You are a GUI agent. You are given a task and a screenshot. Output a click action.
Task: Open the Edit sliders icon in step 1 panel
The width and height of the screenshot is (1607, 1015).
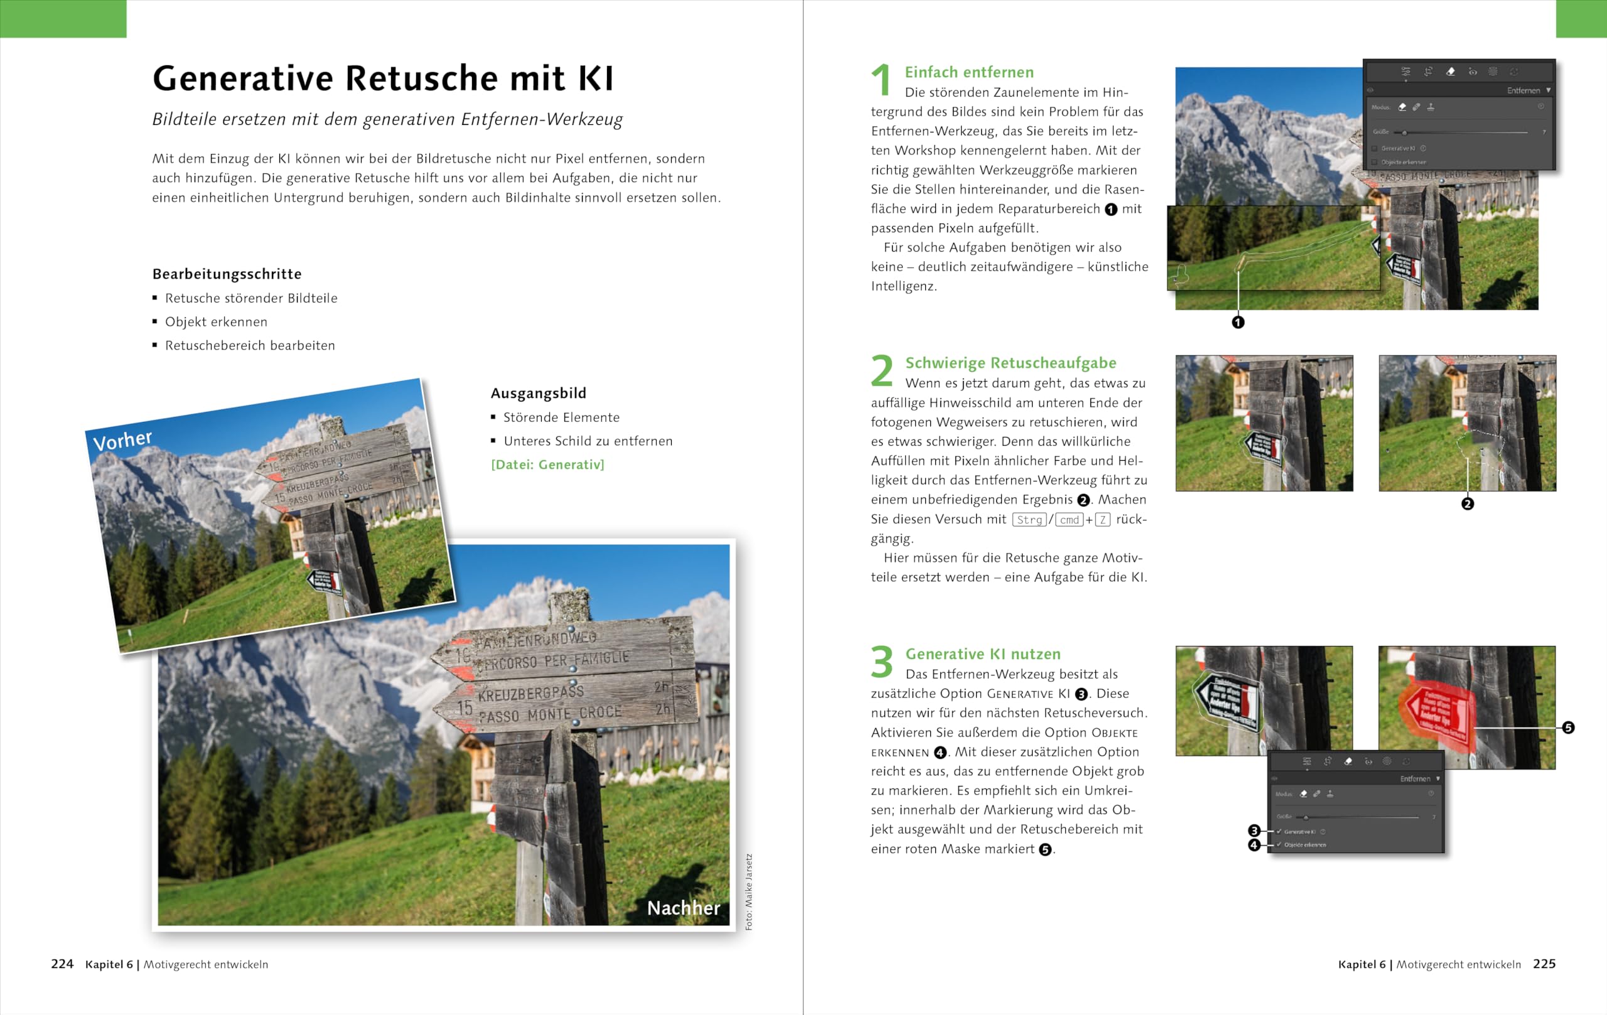click(1406, 72)
